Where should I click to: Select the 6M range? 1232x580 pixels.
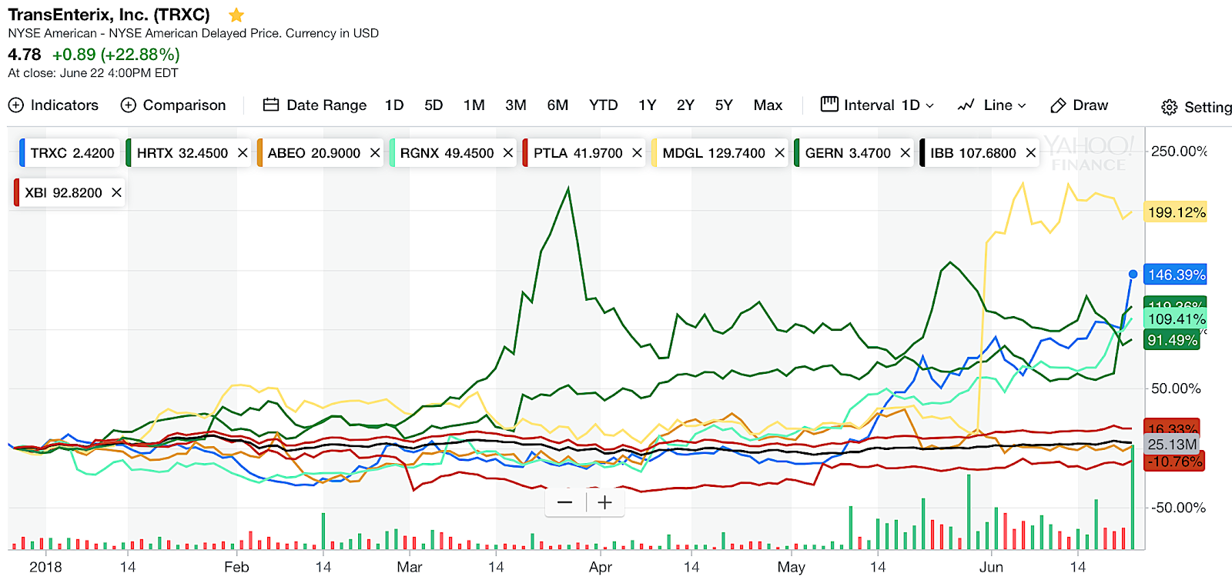pos(557,105)
